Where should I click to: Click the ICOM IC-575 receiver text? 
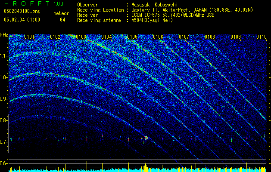point(173,15)
